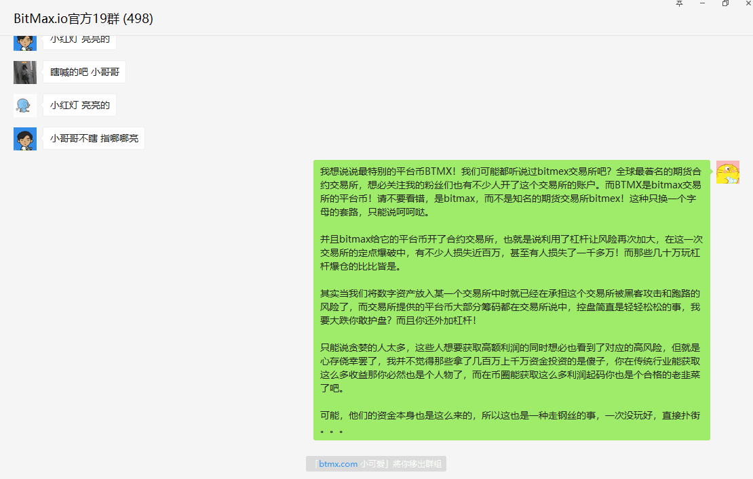Open the yellow duck avatar of sender
Image resolution: width=753 pixels, height=479 pixels.
(x=727, y=172)
